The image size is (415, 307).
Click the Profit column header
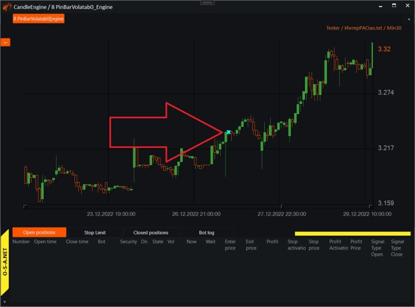272,241
